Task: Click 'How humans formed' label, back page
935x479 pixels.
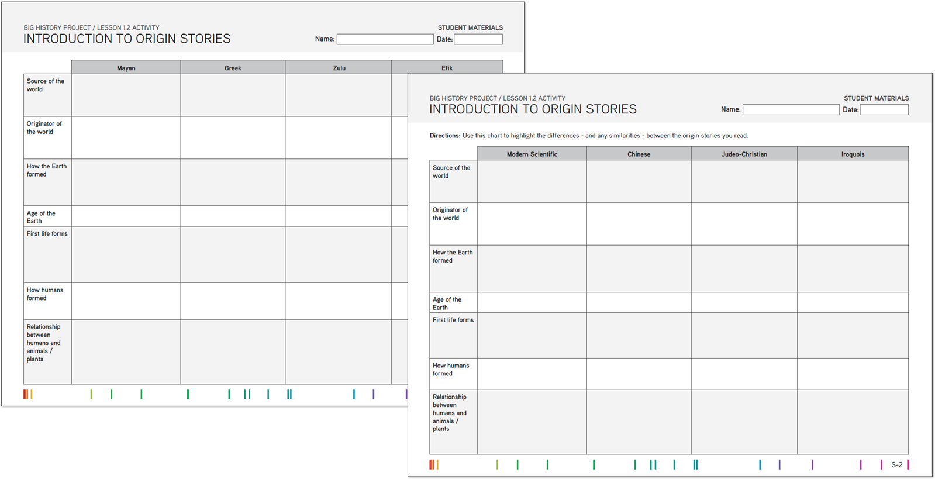Action: [x=44, y=294]
